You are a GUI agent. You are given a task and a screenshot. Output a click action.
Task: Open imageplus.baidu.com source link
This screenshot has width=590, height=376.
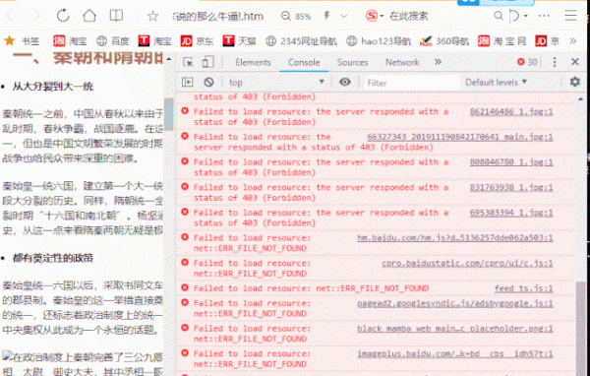tap(455, 353)
